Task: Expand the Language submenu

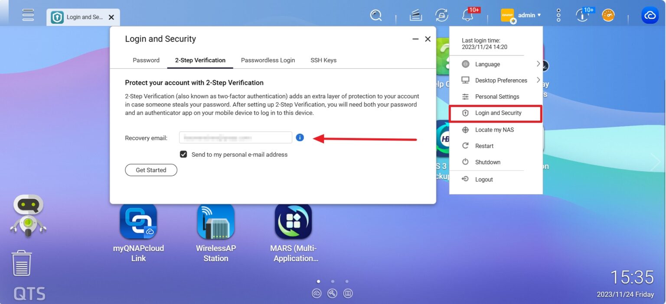Action: 496,64
